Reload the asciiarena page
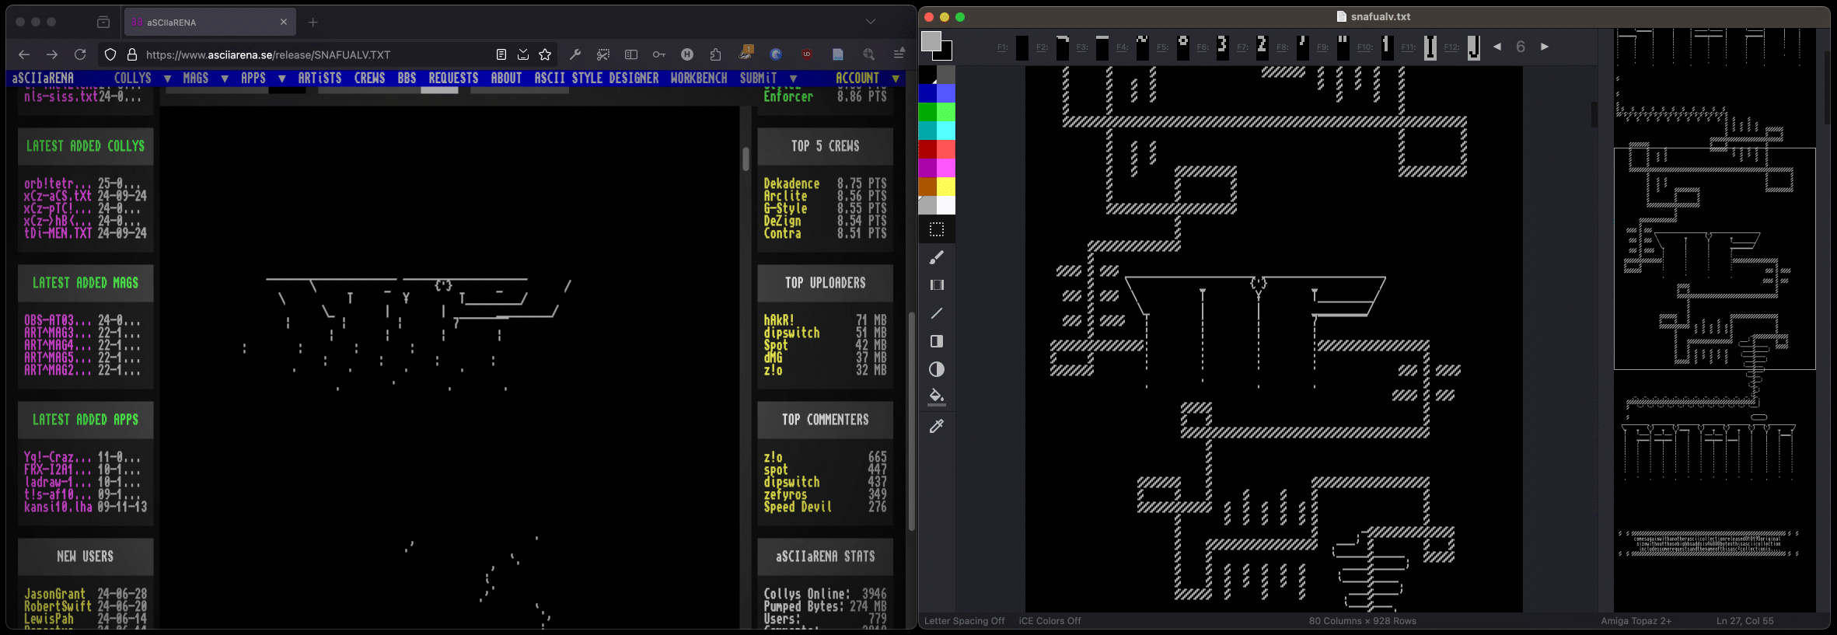1837x635 pixels. point(80,54)
